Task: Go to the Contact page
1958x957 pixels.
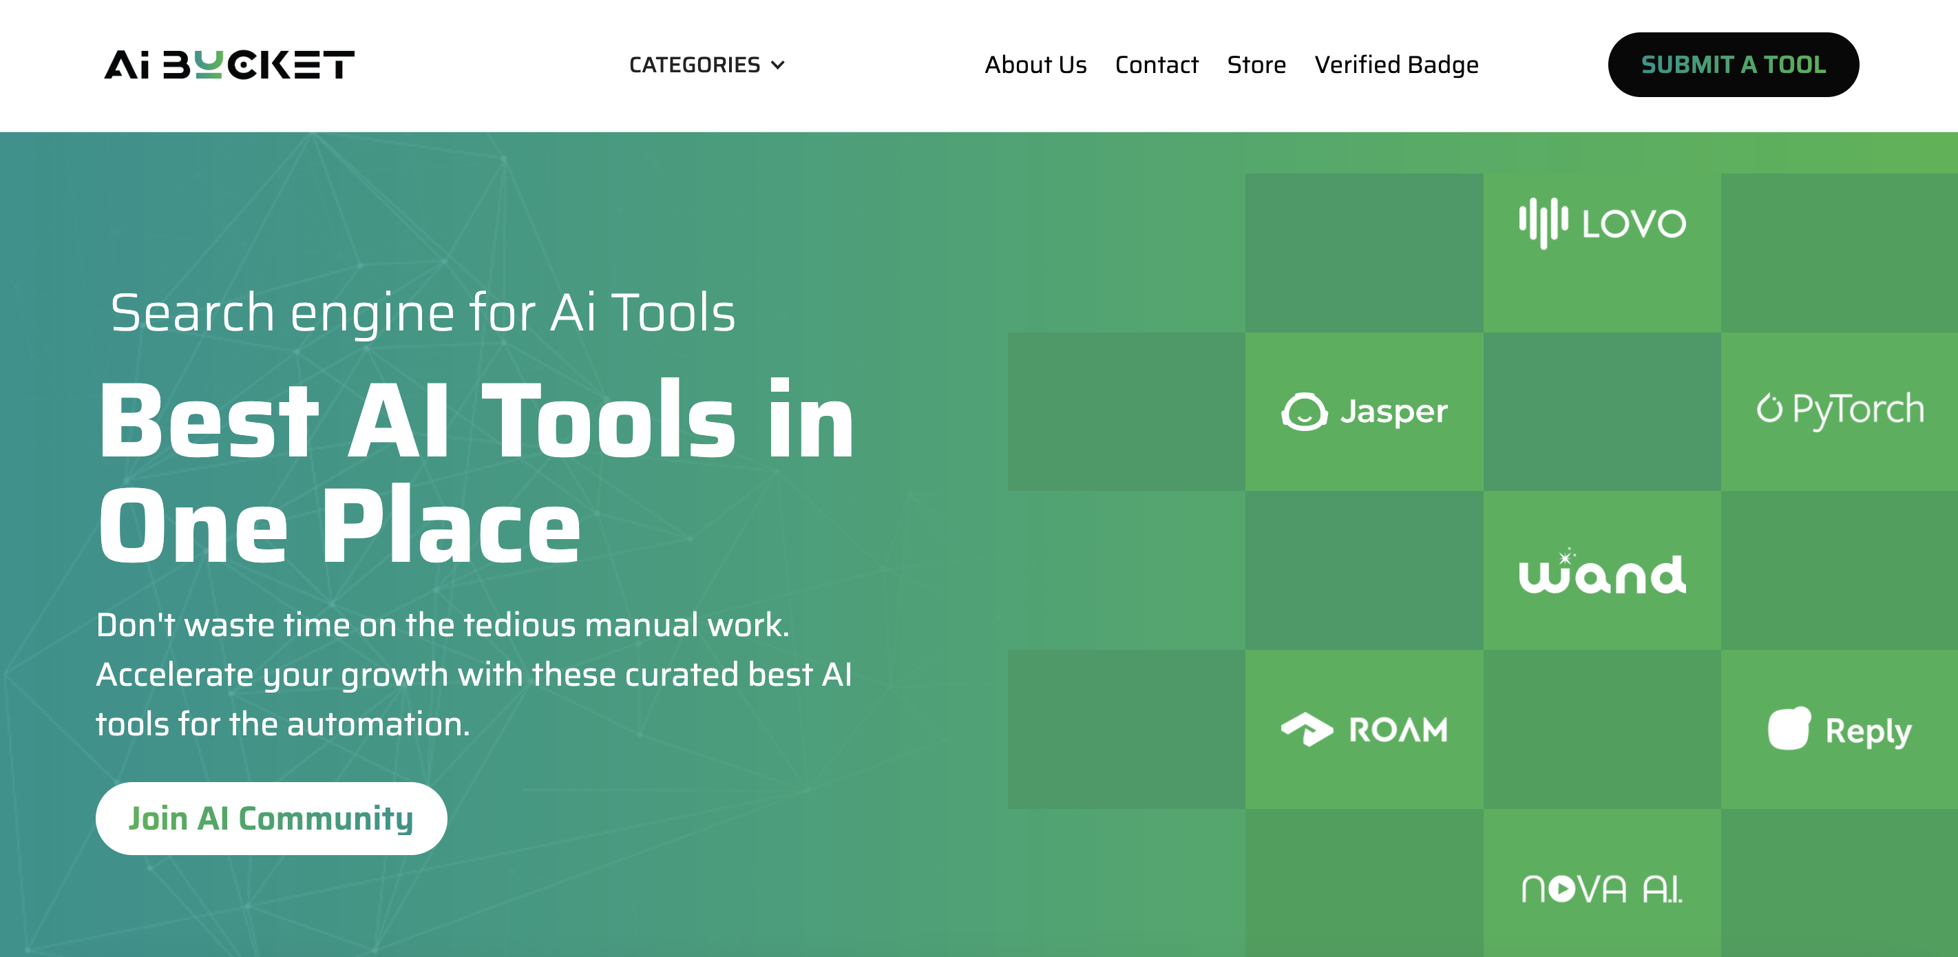Action: tap(1156, 65)
